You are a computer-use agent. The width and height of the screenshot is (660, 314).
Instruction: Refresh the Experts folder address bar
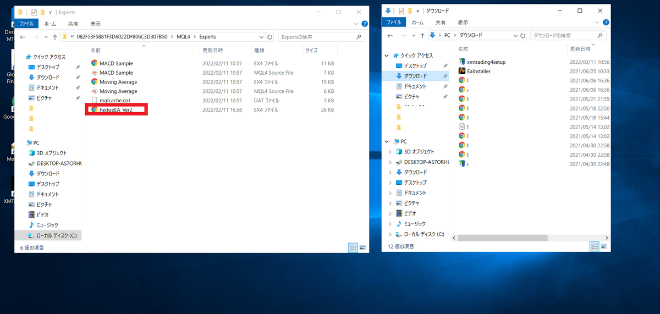[x=269, y=37]
